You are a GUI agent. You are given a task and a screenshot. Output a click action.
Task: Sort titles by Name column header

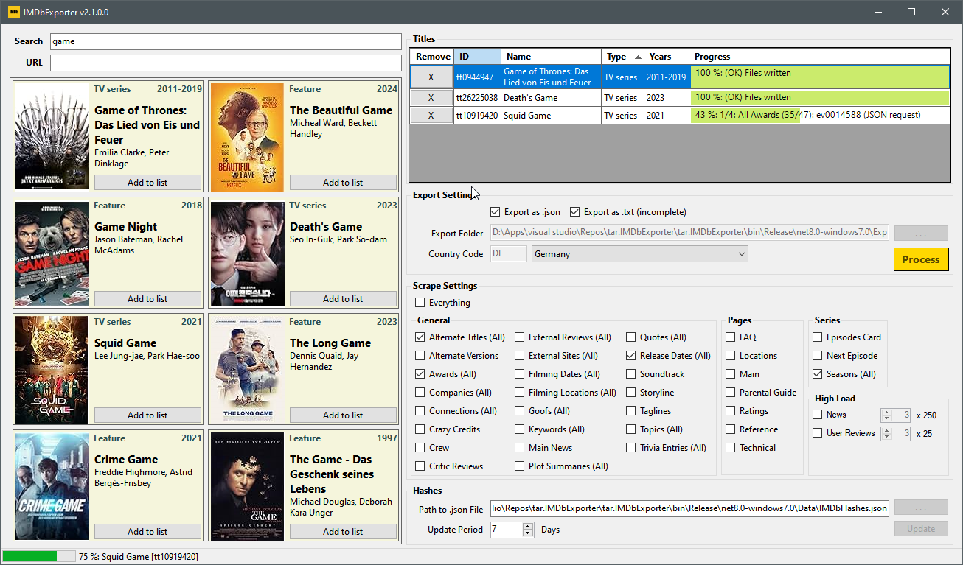click(x=551, y=57)
